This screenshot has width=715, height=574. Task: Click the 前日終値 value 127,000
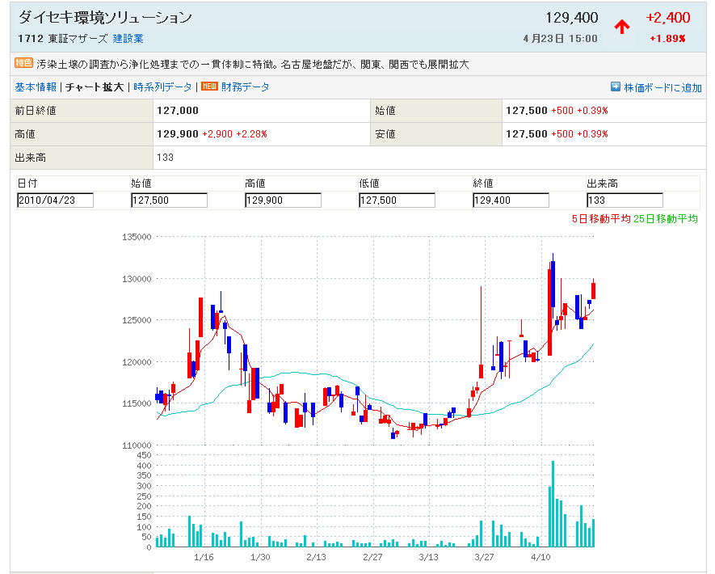click(x=178, y=111)
